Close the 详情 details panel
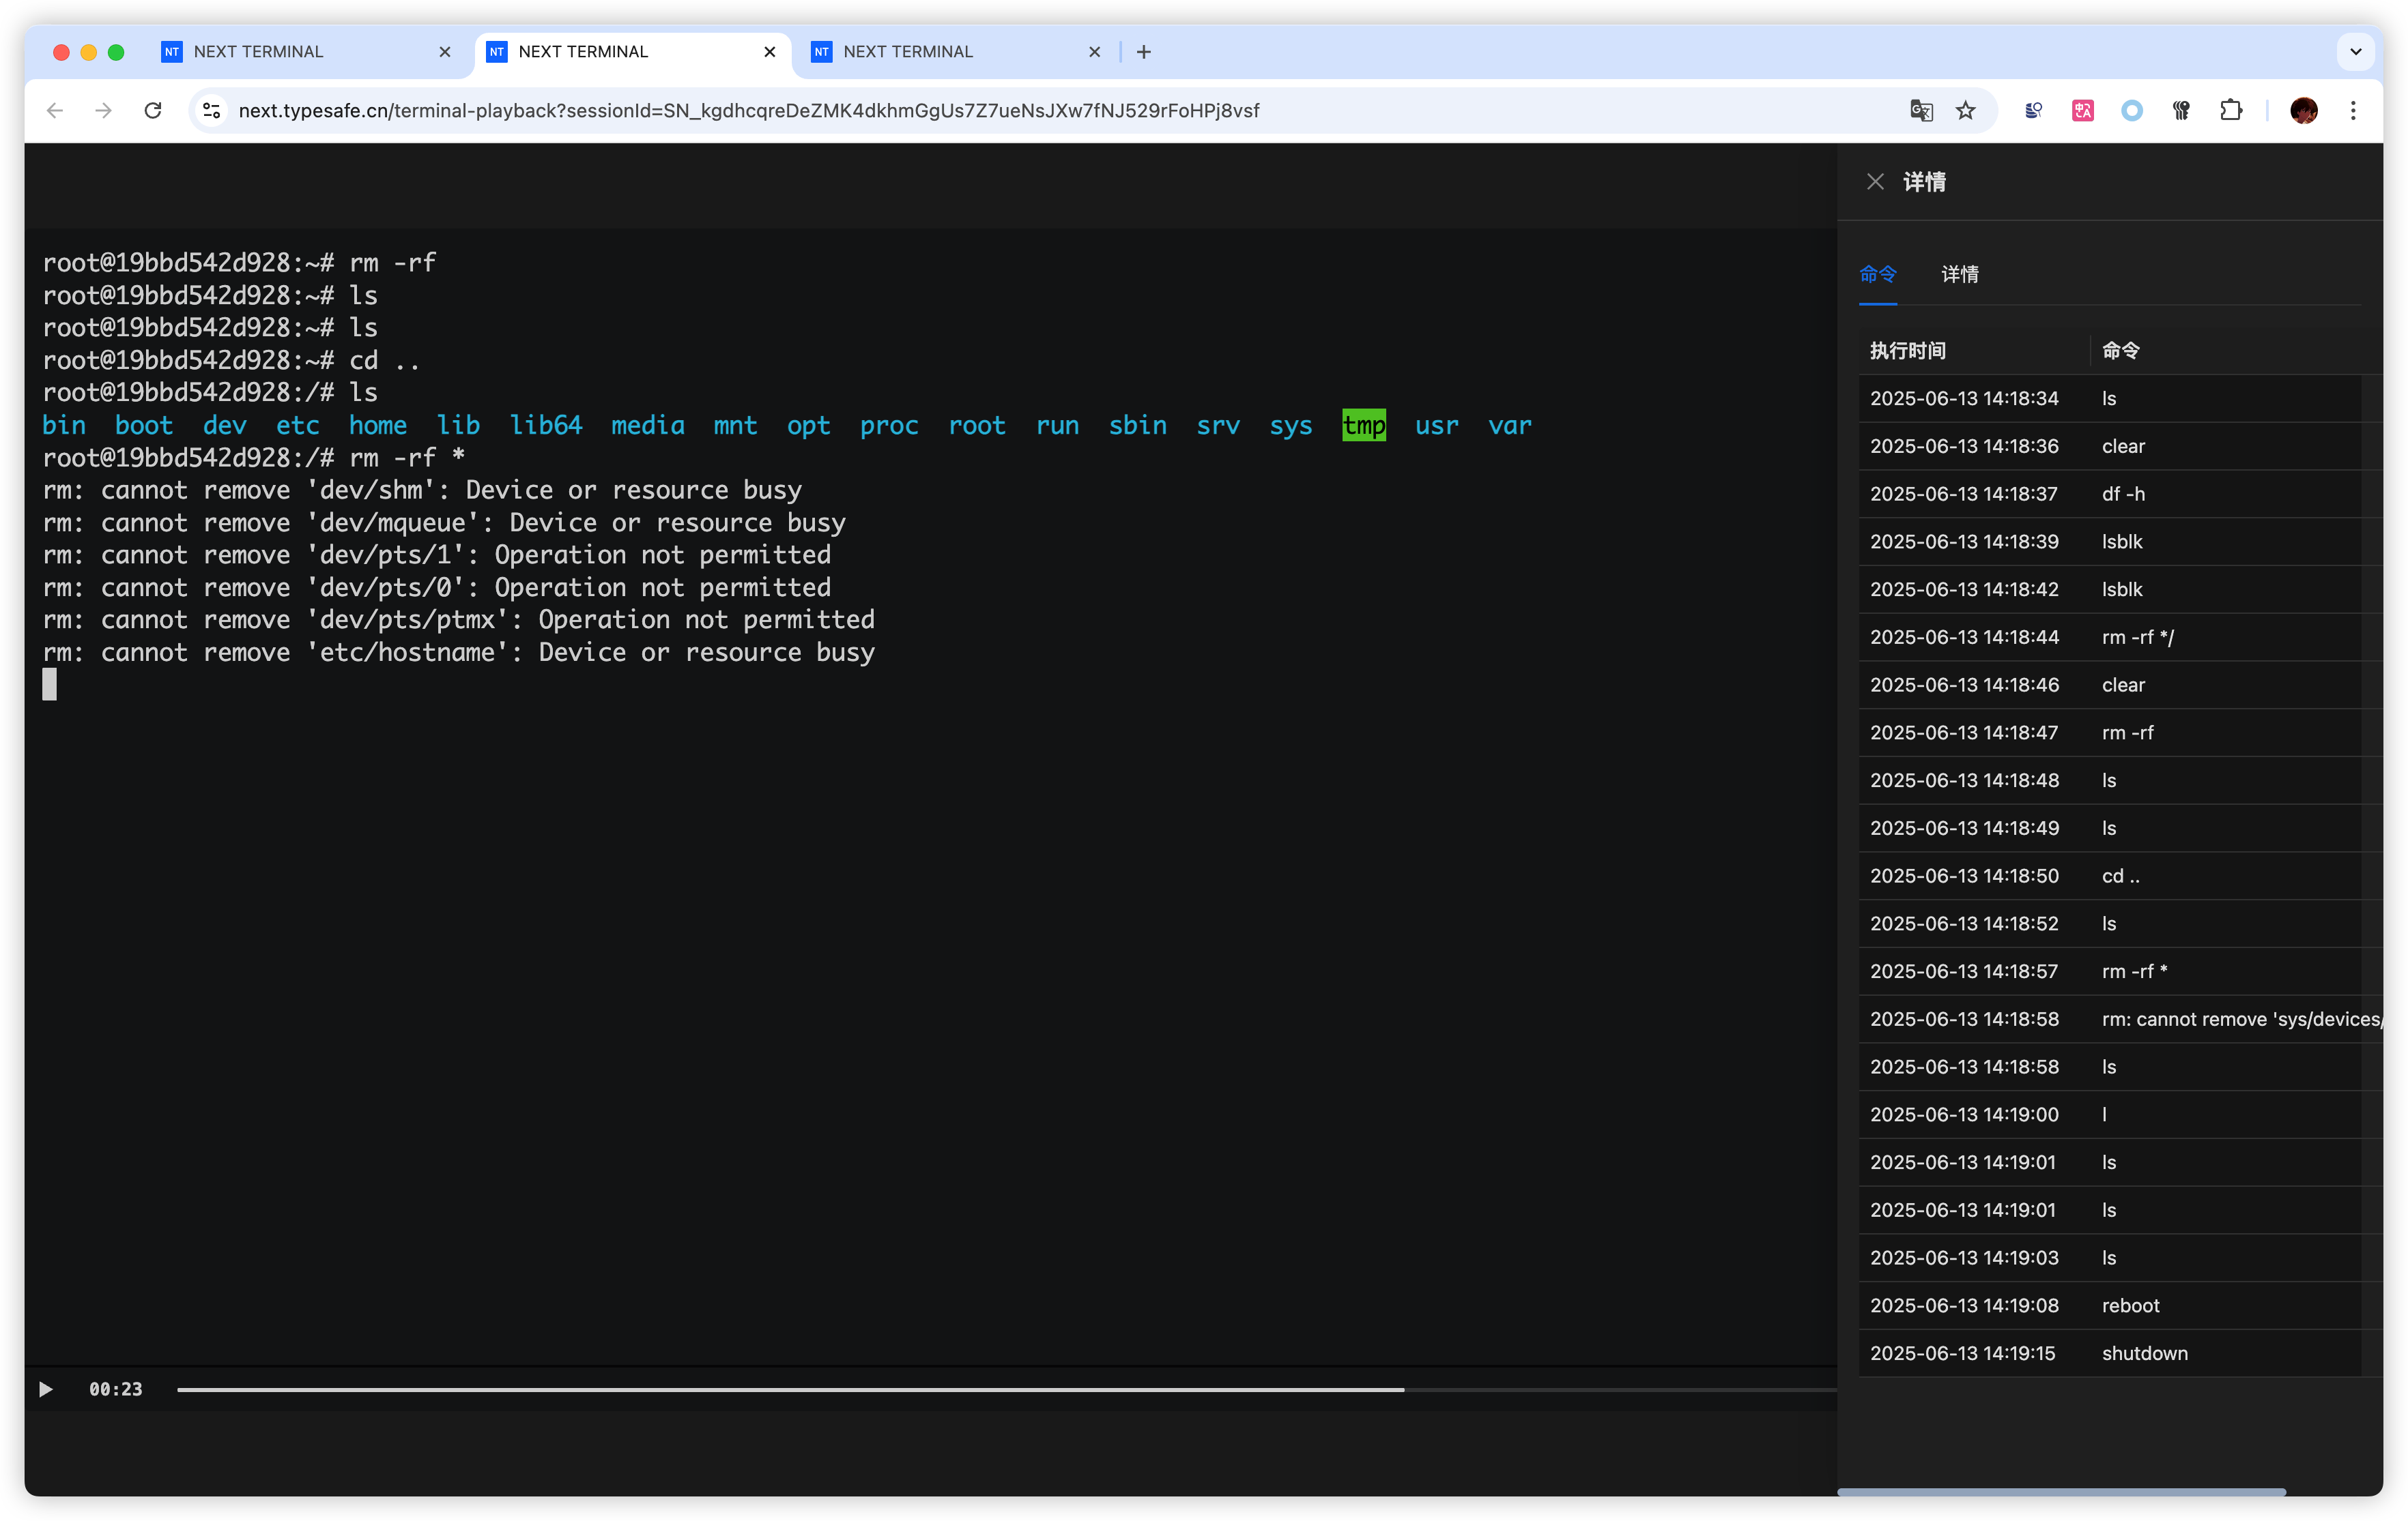 point(1875,182)
